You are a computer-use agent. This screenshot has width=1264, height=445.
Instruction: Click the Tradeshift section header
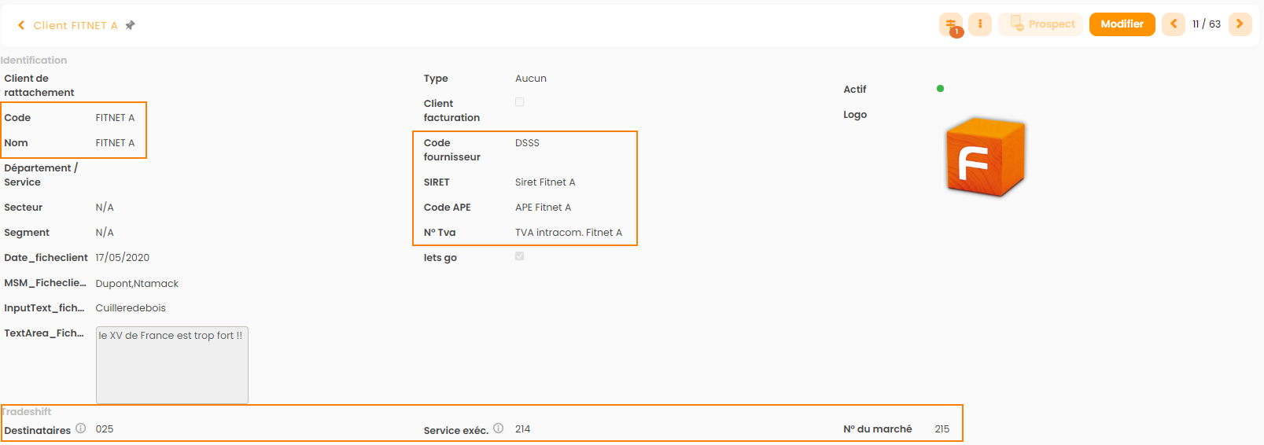[27, 412]
